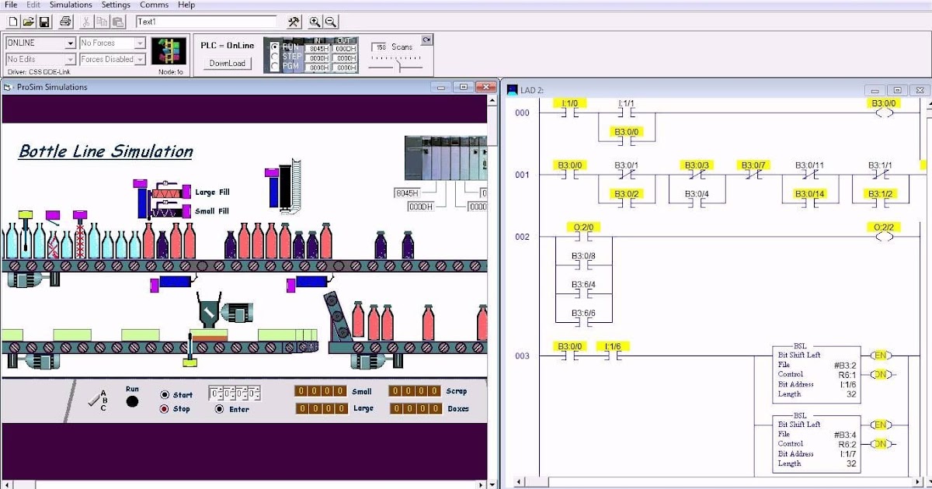Screen dimensions: 932x489
Task: Click the Text1 input field
Action: [x=206, y=21]
